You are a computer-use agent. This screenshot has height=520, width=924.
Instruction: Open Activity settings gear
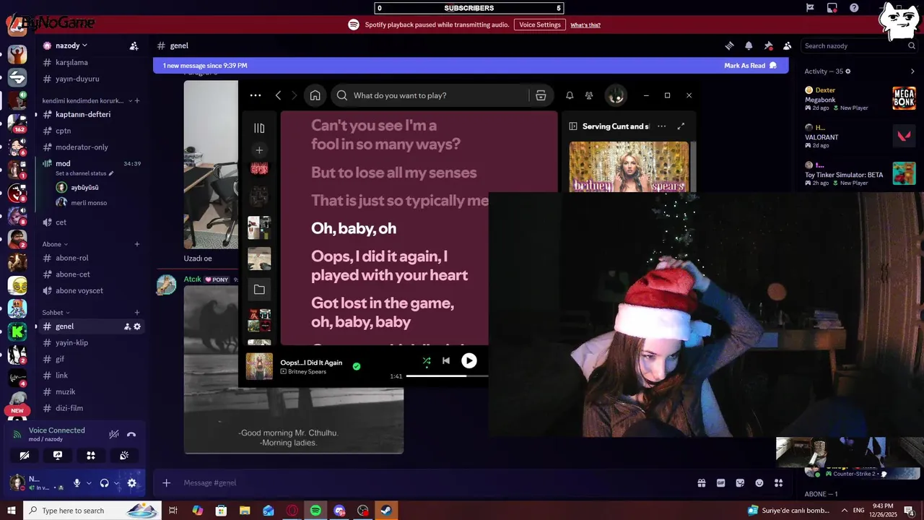848,71
